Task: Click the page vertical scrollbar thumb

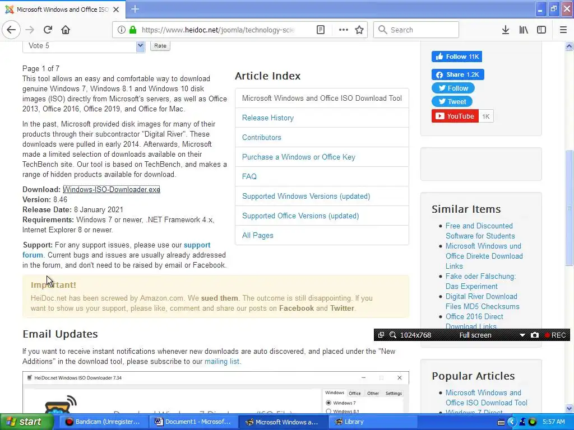Action: 570,208
